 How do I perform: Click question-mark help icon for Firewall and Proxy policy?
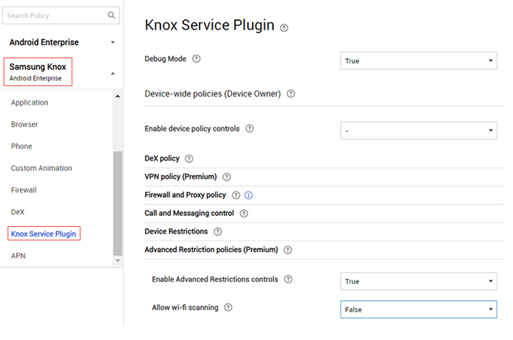(x=236, y=195)
